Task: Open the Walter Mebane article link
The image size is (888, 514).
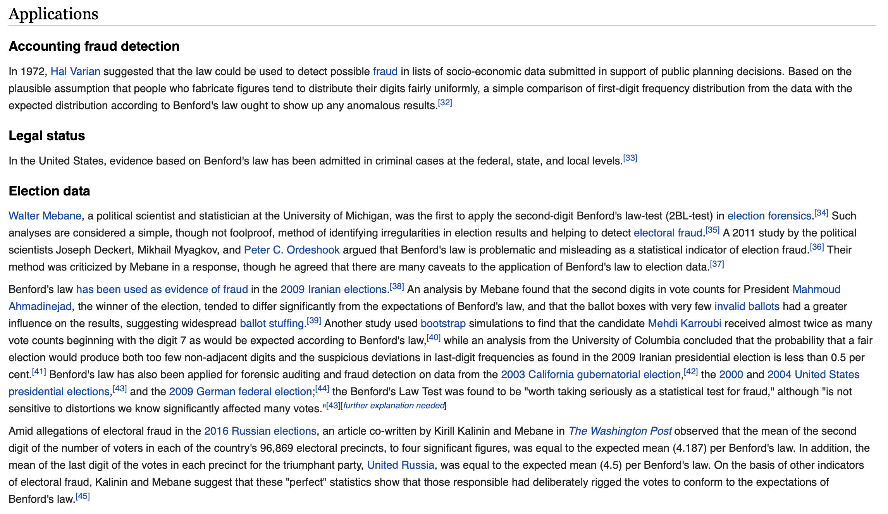Action: coord(45,216)
